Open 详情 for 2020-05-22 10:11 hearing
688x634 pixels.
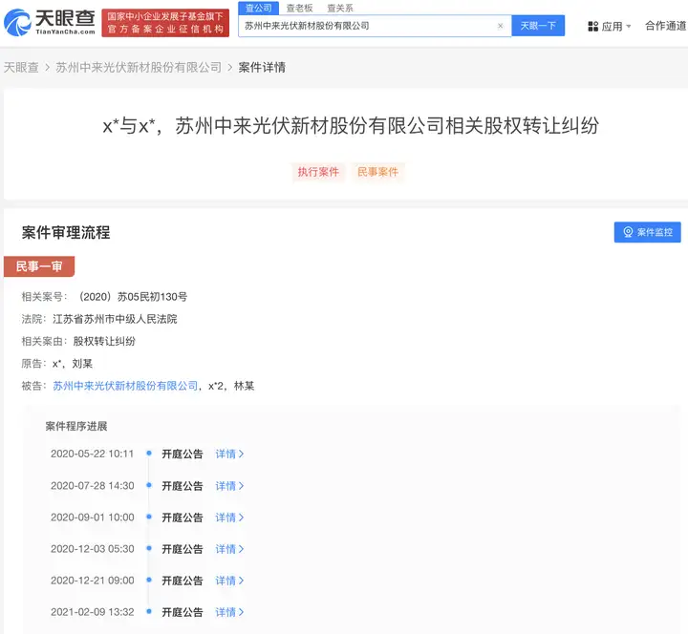point(229,454)
